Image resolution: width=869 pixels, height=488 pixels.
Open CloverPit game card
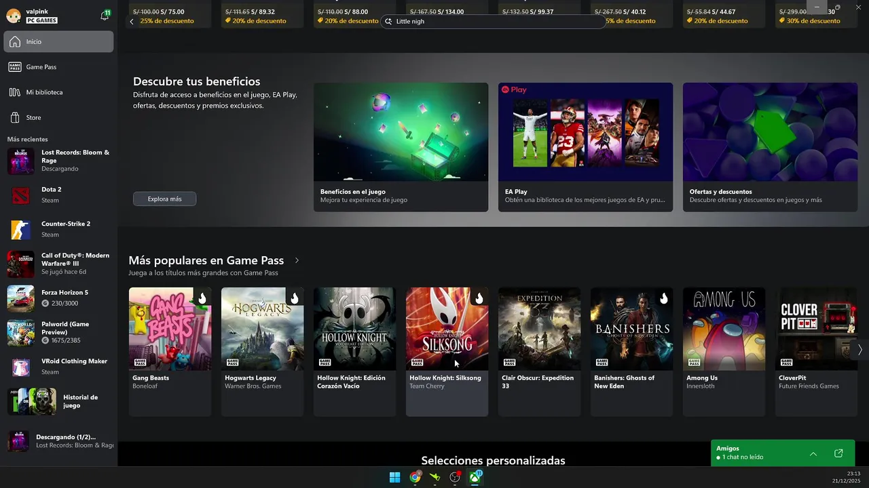pyautogui.click(x=816, y=352)
